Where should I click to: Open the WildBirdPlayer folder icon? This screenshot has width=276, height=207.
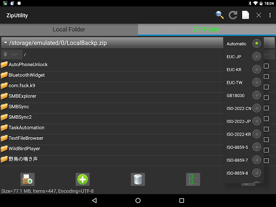point(4,149)
